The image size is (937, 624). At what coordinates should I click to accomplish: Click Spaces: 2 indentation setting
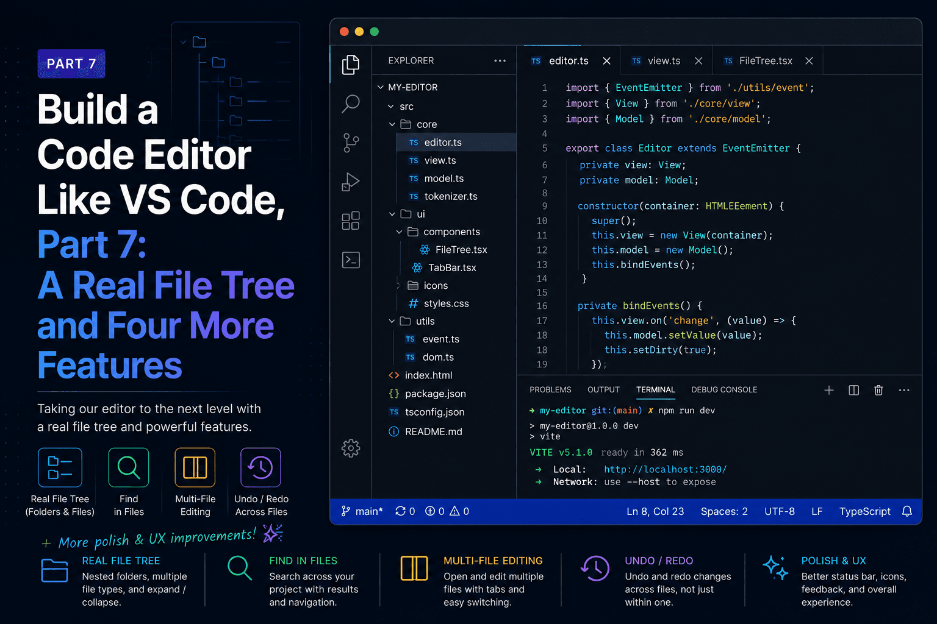pyautogui.click(x=724, y=511)
